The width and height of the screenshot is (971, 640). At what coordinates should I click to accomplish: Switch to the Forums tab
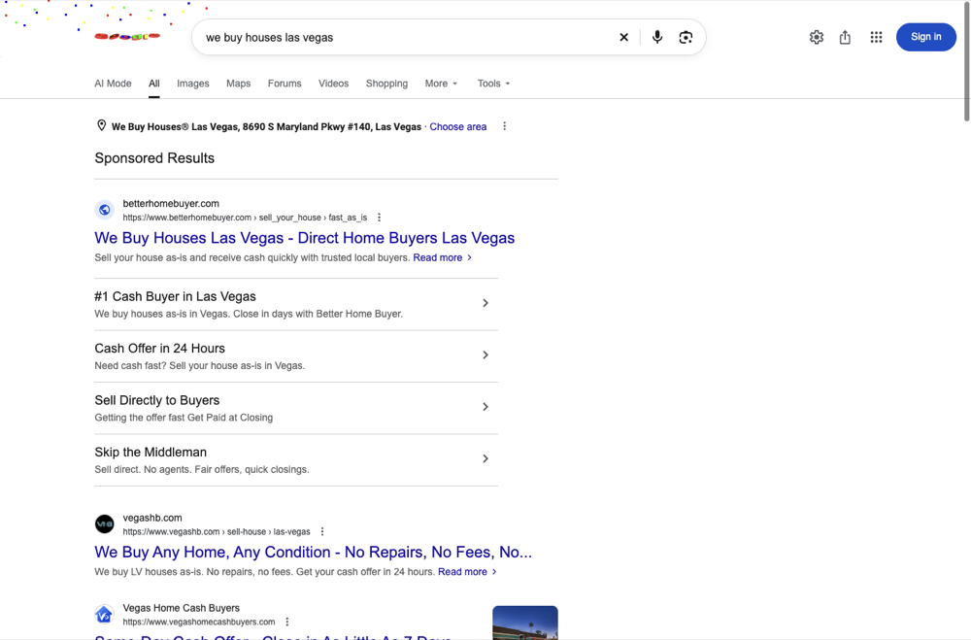285,84
